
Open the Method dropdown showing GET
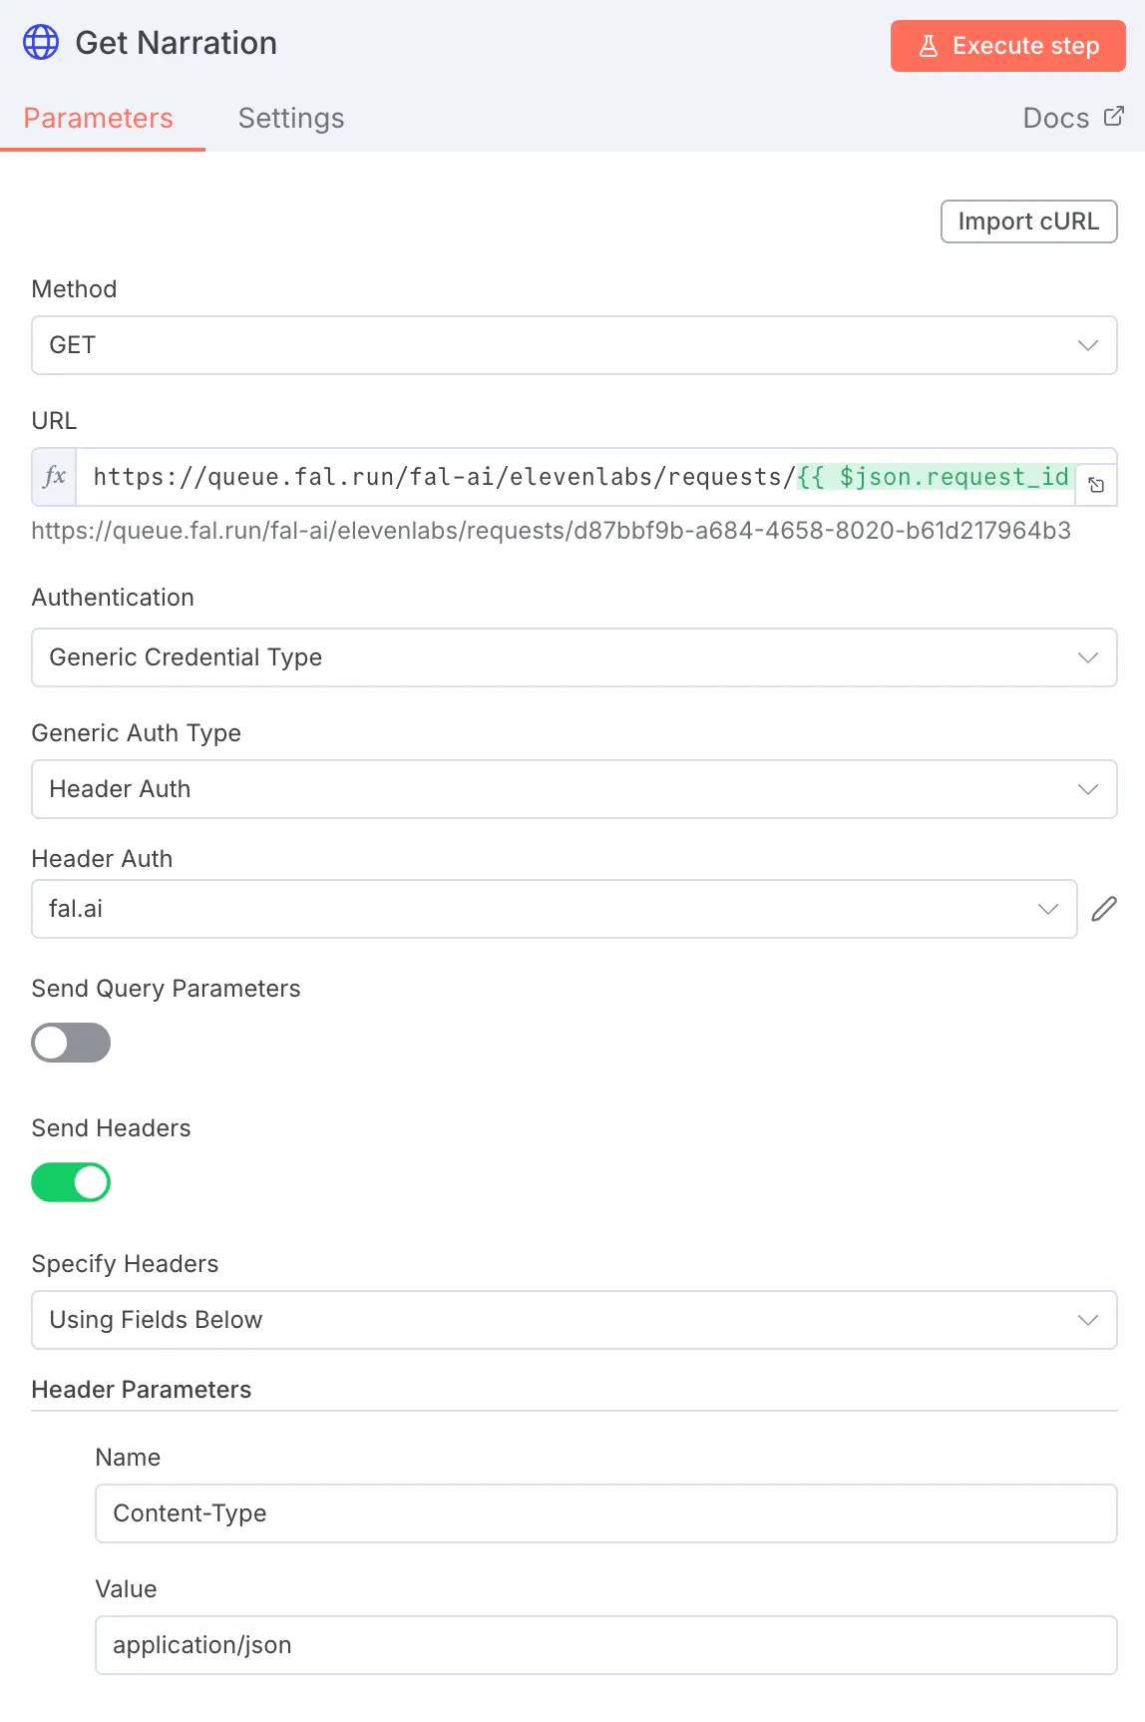573,345
